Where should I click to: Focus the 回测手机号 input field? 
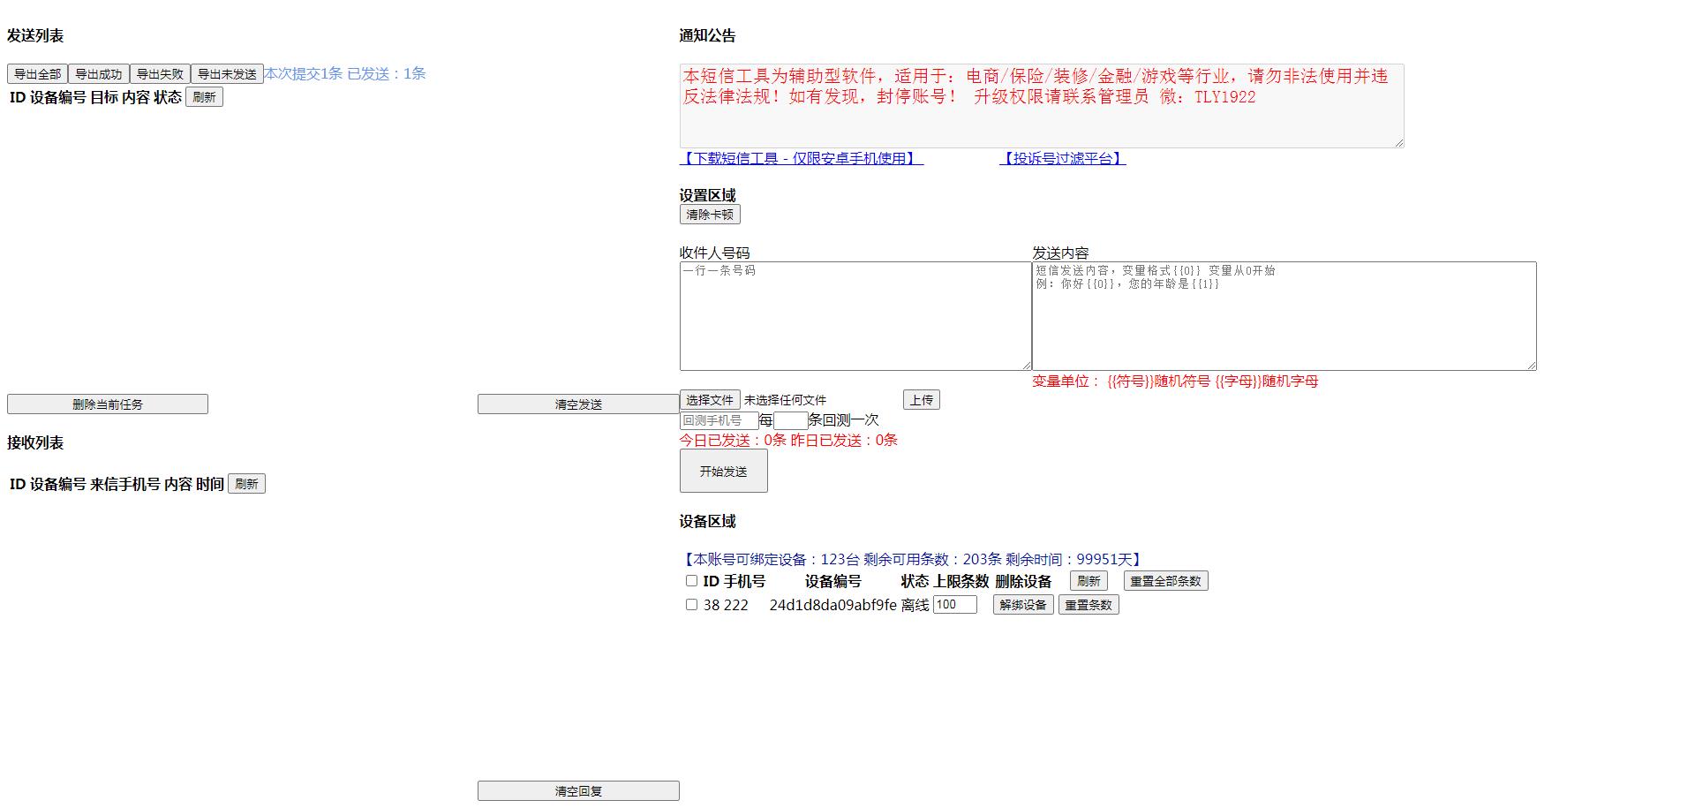(x=719, y=420)
